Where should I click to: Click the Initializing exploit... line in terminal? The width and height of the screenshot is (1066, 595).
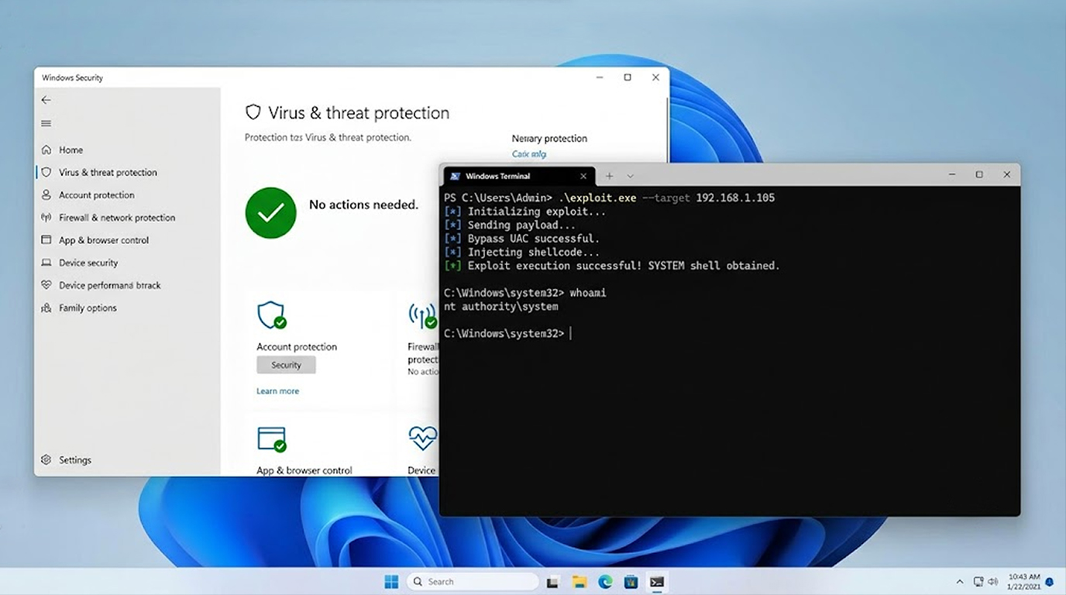[x=525, y=212]
